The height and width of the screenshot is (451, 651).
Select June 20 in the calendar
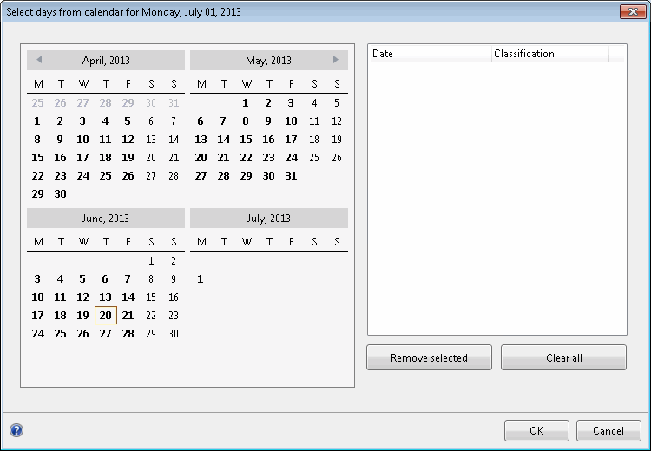coord(105,316)
